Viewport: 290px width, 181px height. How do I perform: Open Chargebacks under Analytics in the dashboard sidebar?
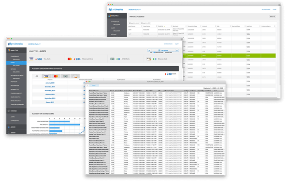coord(14,56)
